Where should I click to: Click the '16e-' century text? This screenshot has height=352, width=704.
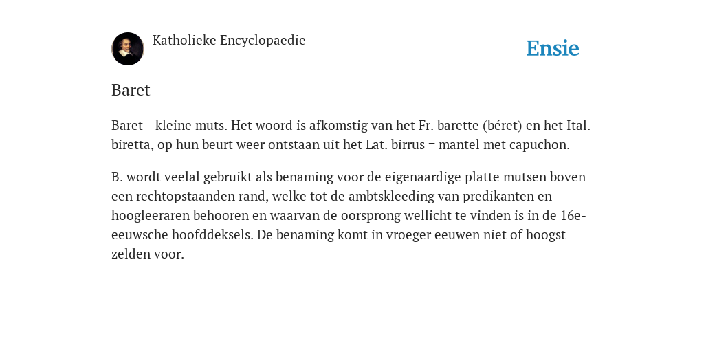(x=573, y=215)
